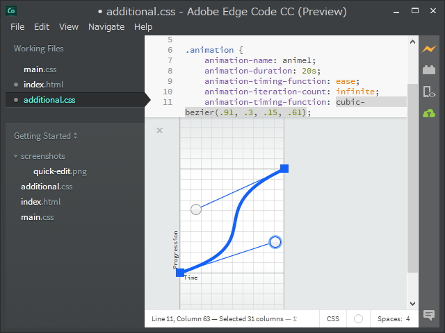
Task: Click the 'ease' value on line 9
Action: click(345, 81)
